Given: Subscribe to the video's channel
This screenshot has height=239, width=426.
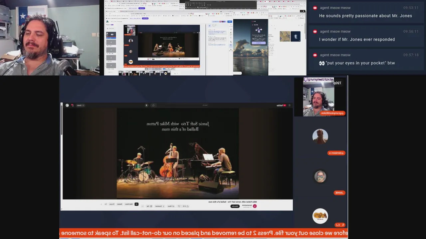Looking at the screenshot, I should coord(235,206).
